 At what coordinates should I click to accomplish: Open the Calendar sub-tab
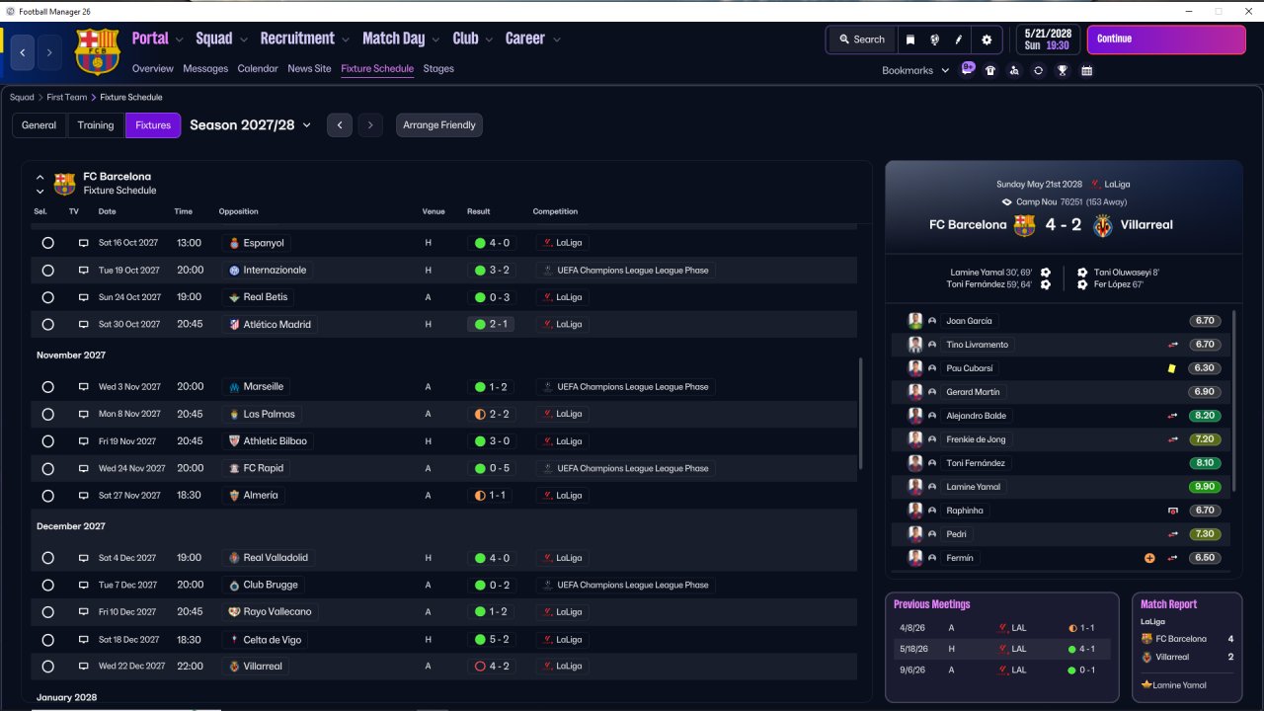pyautogui.click(x=258, y=69)
